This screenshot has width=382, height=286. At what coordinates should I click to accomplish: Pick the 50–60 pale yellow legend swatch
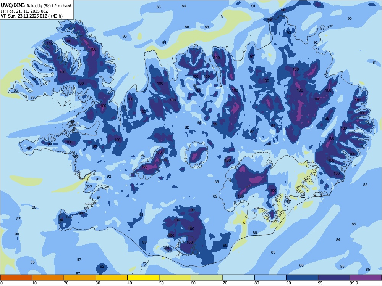point(175,278)
